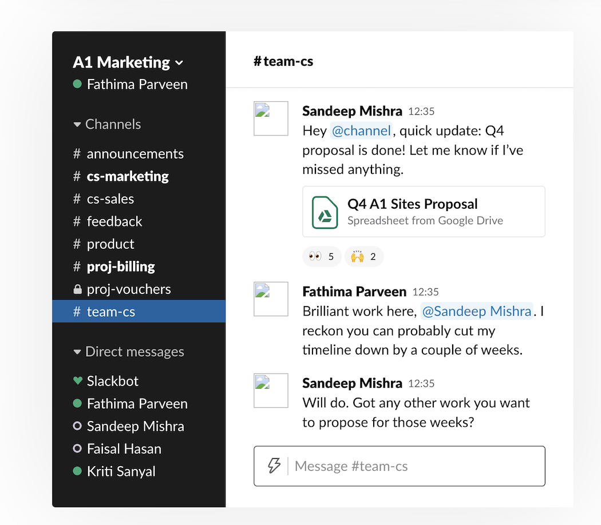The width and height of the screenshot is (601, 525).
Task: Click the lock icon beside proj-vouchers
Action: pos(78,289)
